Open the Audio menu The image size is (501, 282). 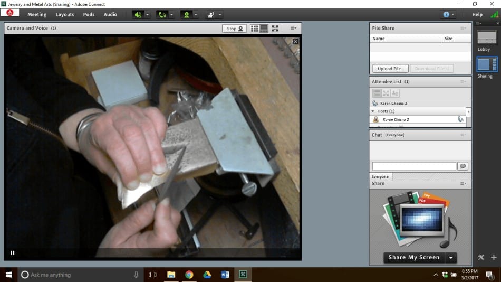[x=110, y=14]
